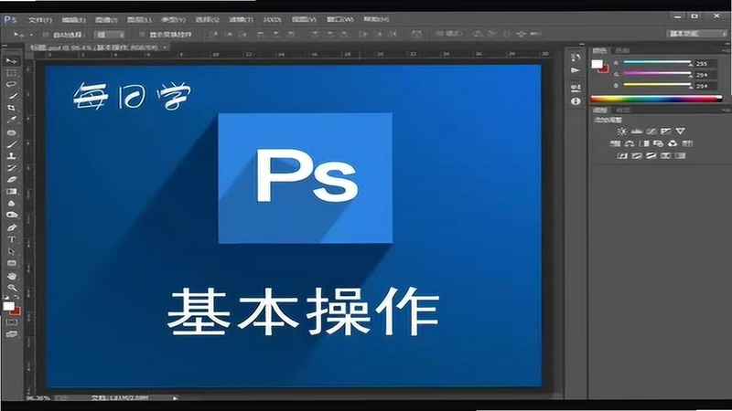Image resolution: width=732 pixels, height=411 pixels.
Task: Open the 文件(F) File menu
Action: tap(39, 20)
